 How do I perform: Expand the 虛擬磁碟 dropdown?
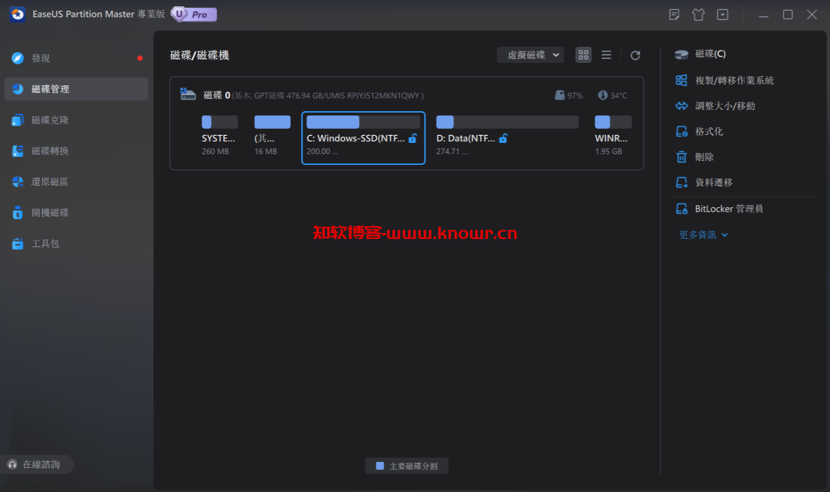point(530,55)
